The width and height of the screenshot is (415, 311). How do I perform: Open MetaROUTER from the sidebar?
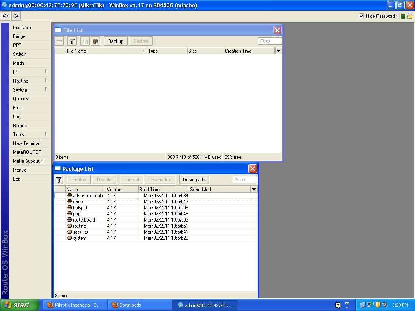click(30, 152)
